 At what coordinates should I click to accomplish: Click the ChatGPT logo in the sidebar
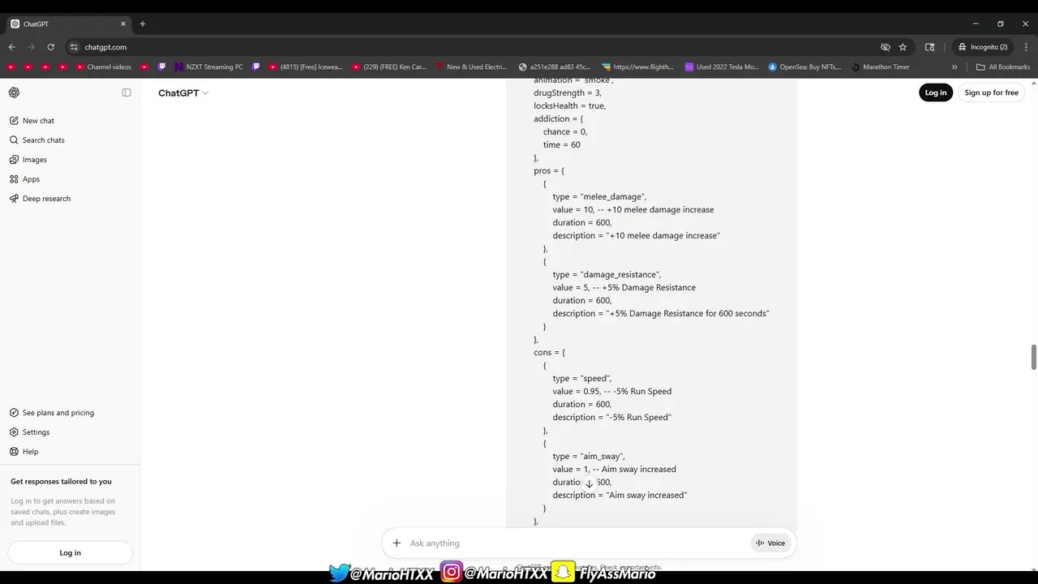click(14, 92)
